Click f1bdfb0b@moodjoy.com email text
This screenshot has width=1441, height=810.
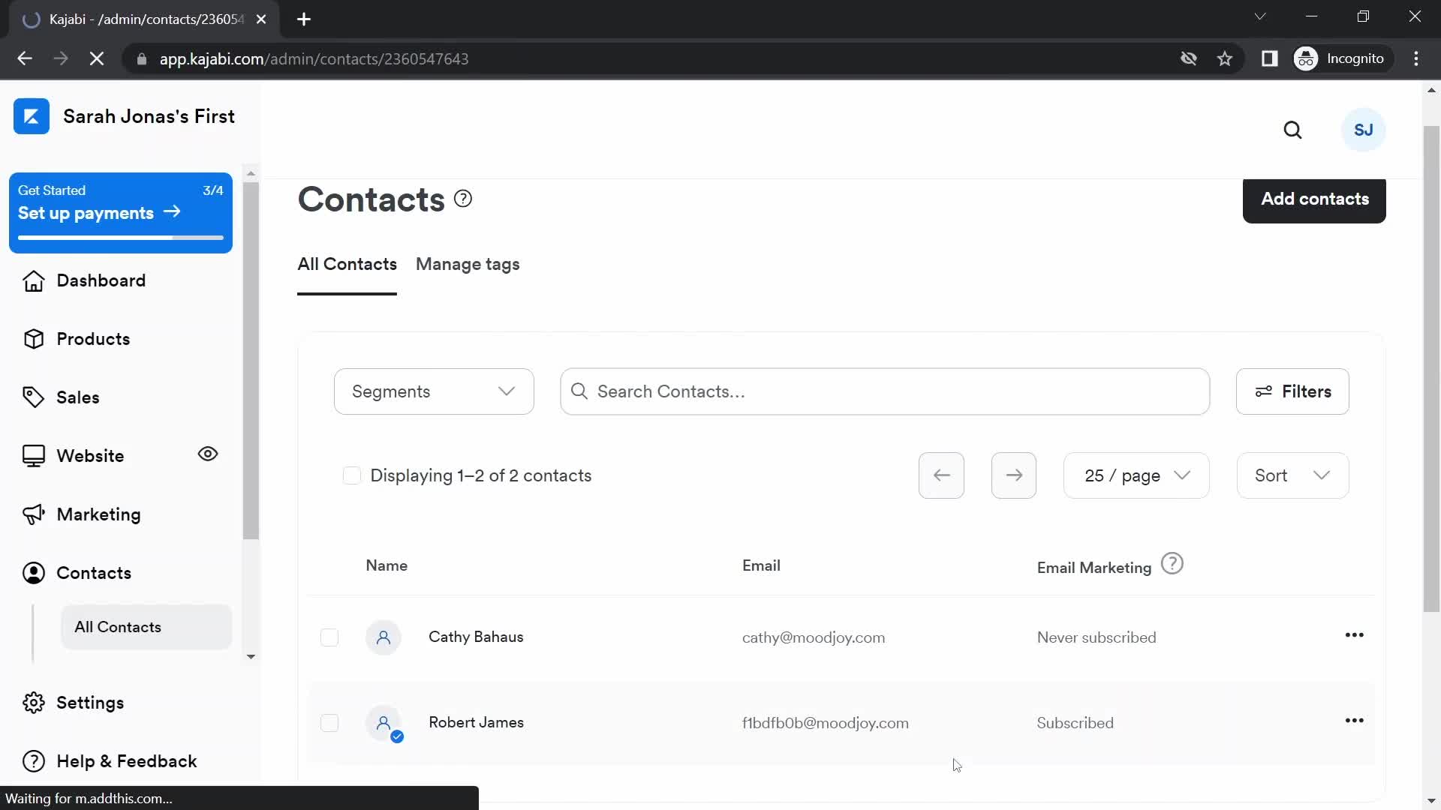(x=825, y=723)
